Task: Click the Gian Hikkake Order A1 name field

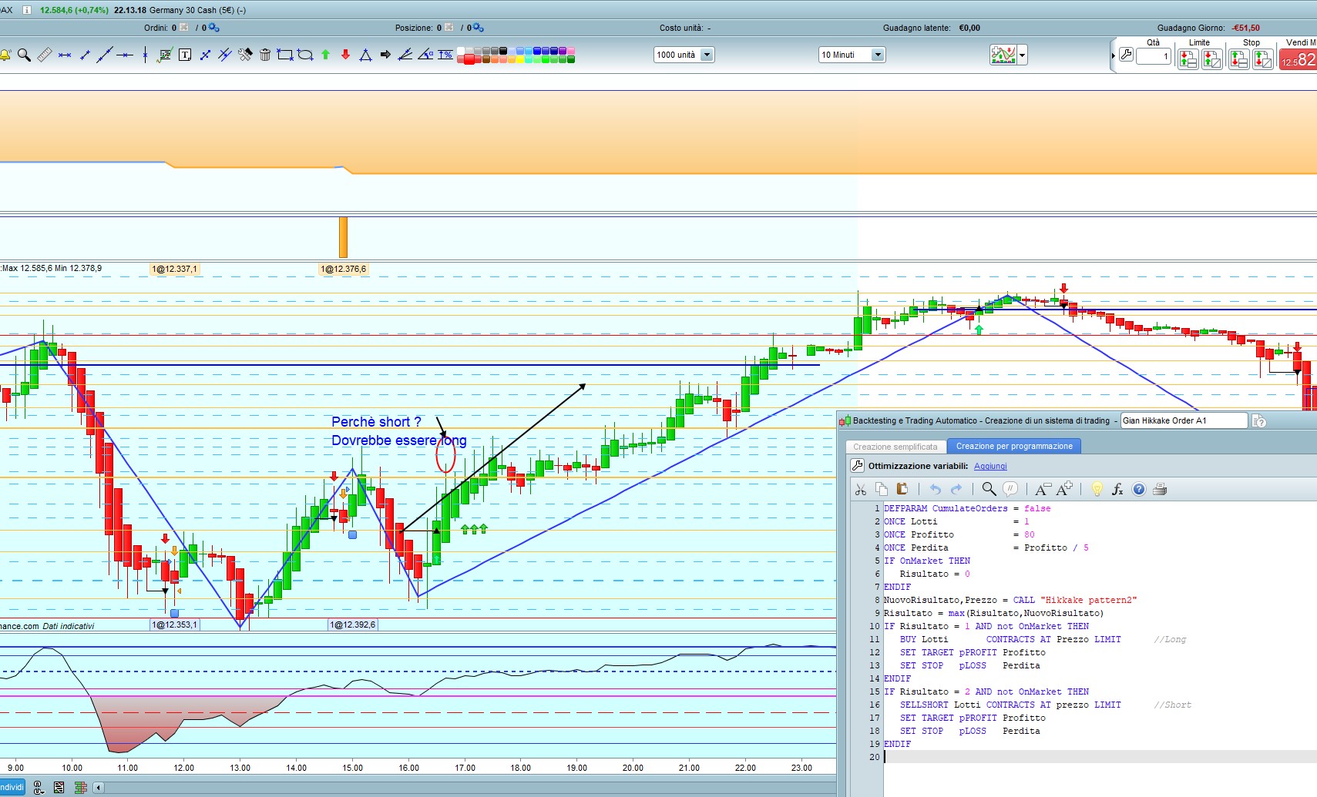Action: (1184, 420)
